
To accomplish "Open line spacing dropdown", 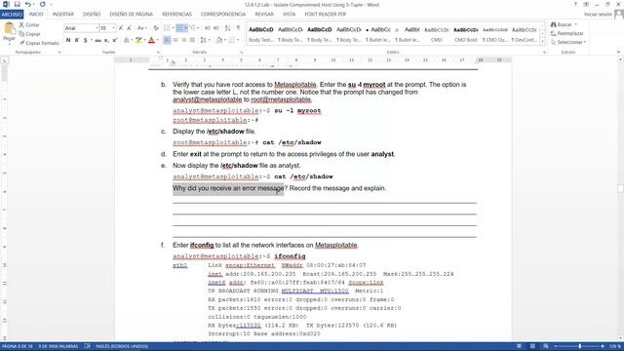I will 205,40.
